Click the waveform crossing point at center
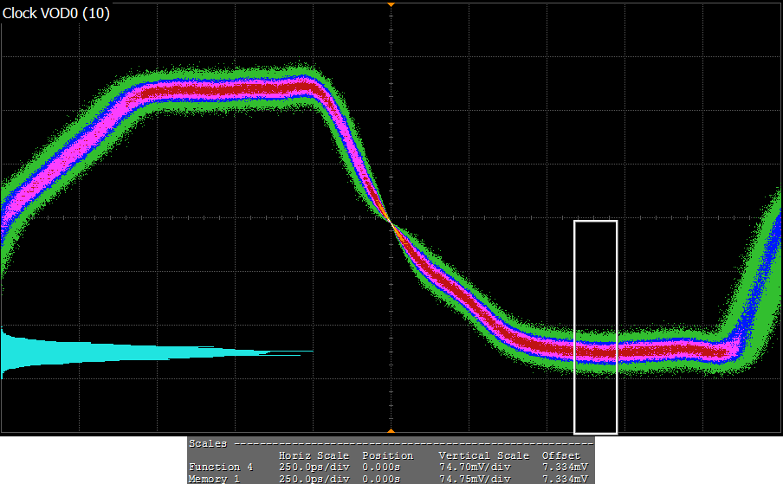 (391, 223)
